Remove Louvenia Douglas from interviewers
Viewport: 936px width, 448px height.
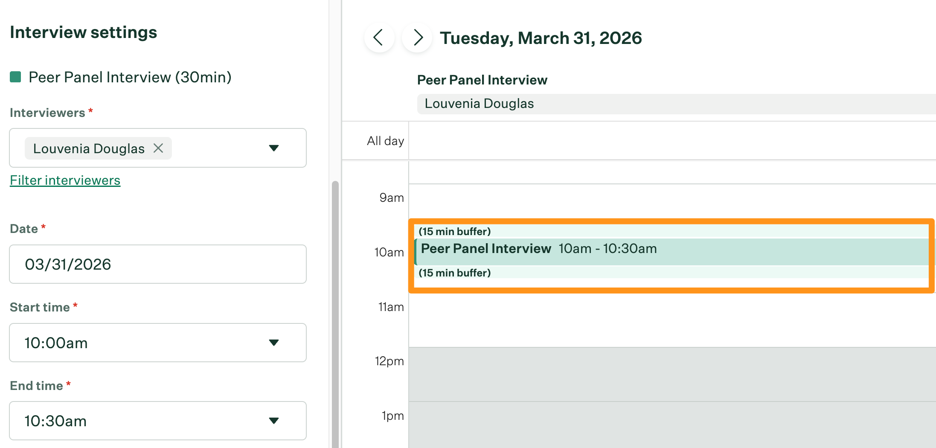(158, 148)
